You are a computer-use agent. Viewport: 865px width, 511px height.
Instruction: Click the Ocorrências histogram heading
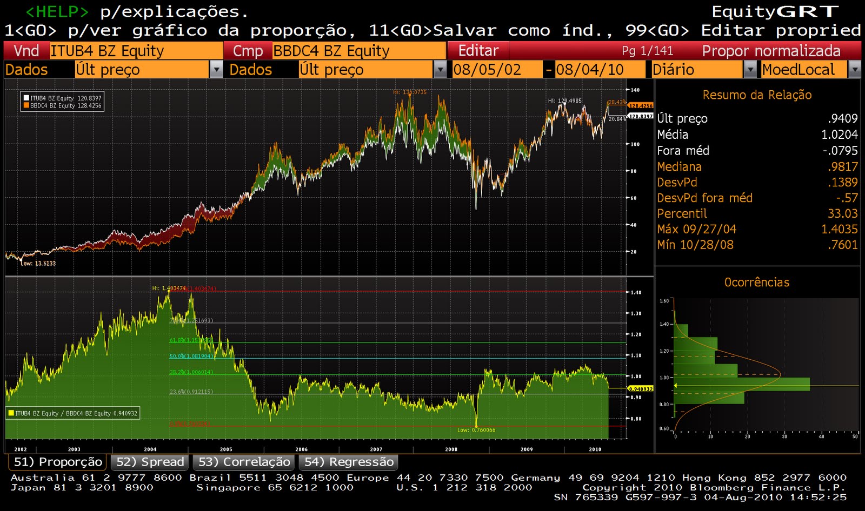[757, 283]
